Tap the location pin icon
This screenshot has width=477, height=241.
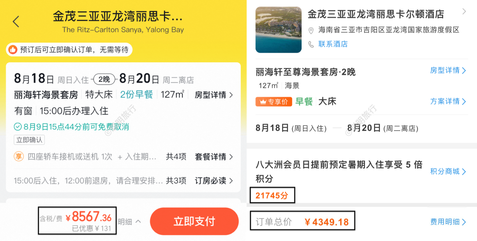coord(311,30)
